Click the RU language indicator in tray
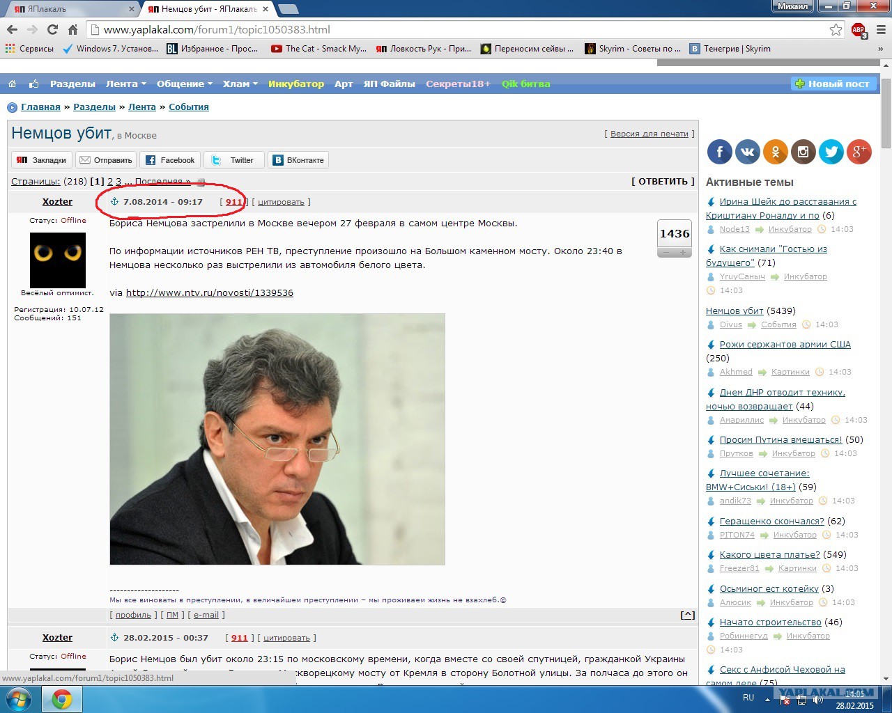The width and height of the screenshot is (892, 713). (x=748, y=698)
